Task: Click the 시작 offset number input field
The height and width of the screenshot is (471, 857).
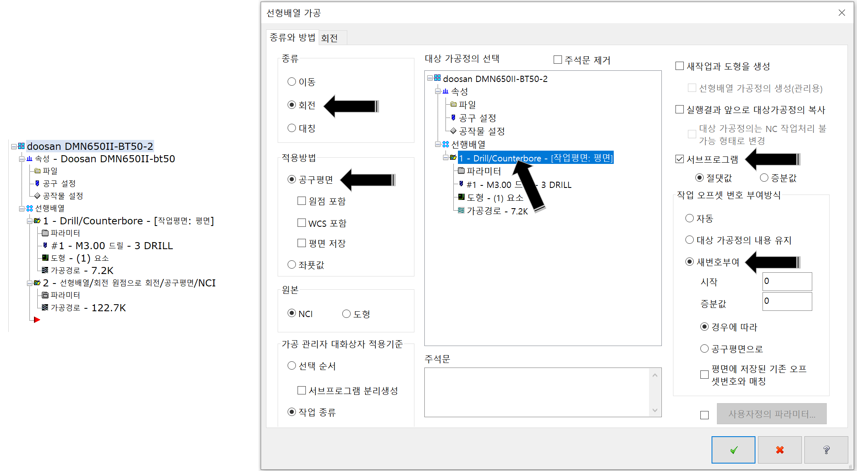Action: click(x=787, y=281)
